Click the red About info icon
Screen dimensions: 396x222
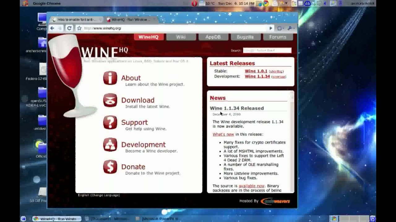110,78
